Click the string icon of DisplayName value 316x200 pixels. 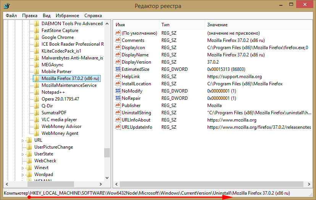coord(118,54)
